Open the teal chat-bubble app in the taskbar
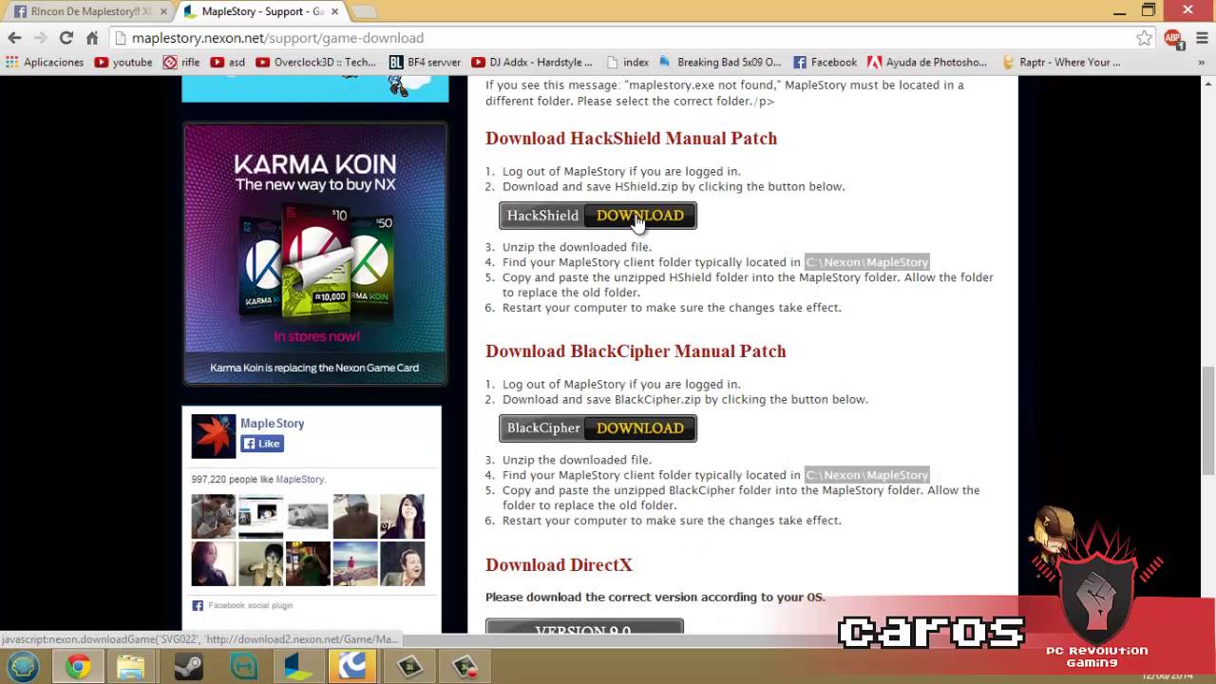Screen dimensions: 1216x684 click(242, 667)
